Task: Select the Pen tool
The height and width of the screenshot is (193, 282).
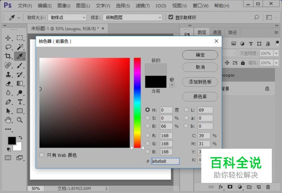Action: pos(8,102)
